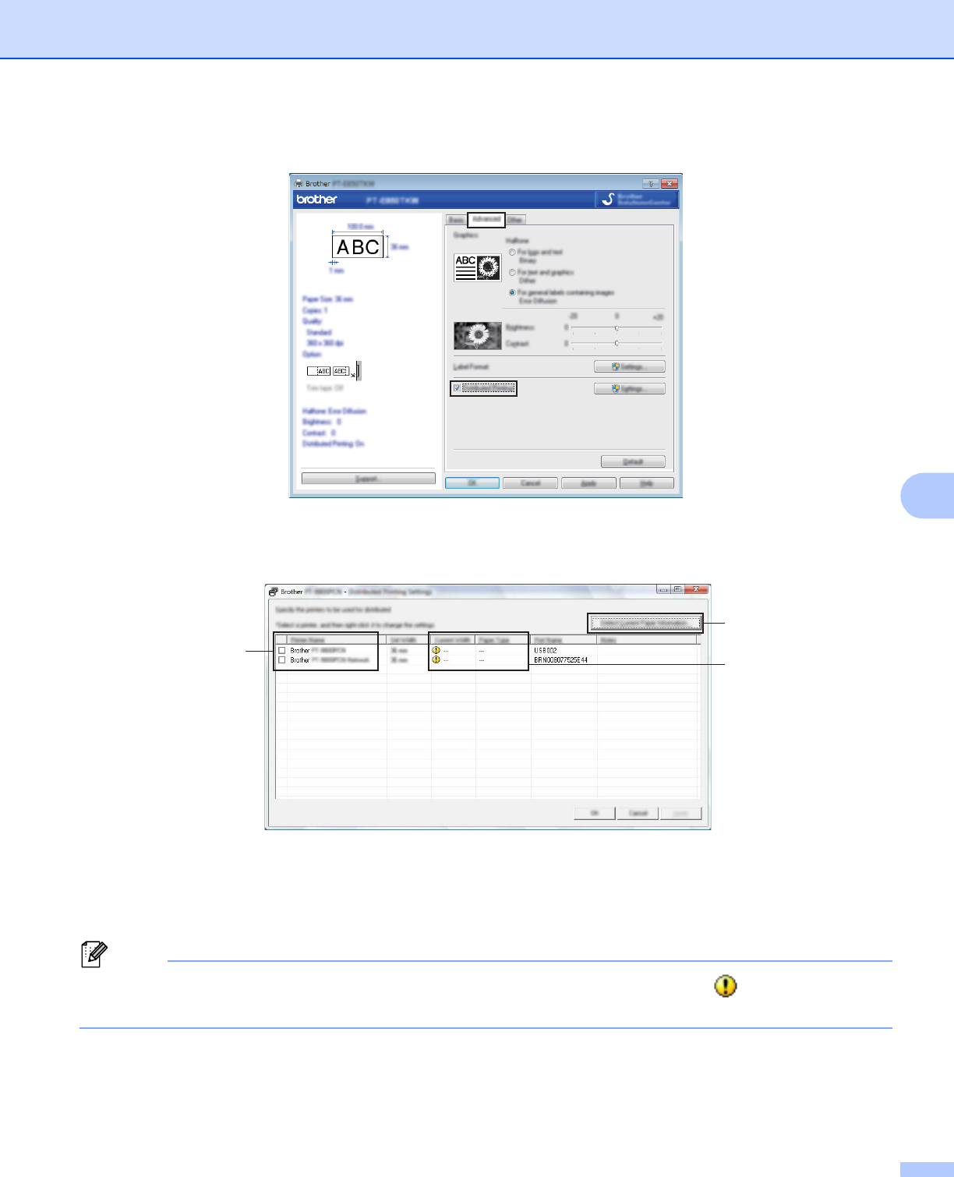
Task: Switch to the Basic tab
Action: pos(456,220)
